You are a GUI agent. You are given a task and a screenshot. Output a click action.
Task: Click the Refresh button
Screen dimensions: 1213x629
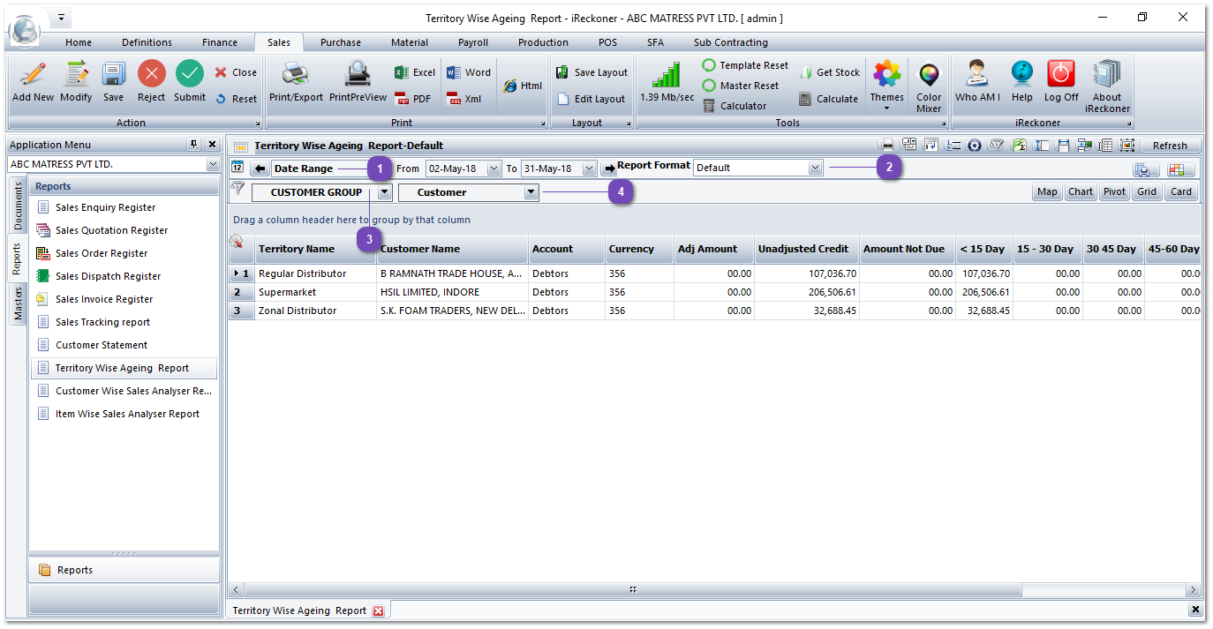tap(1170, 146)
